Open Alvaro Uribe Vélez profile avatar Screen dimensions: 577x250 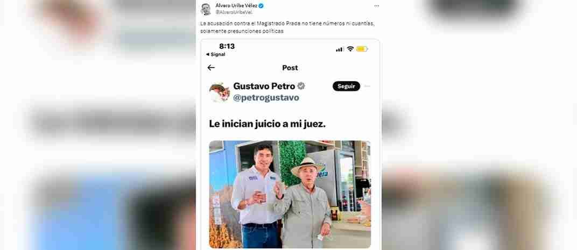click(x=206, y=9)
